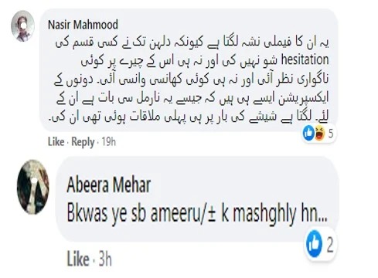Image resolution: width=378 pixels, height=278 pixels.
Task: Open Nasir Mahmood's profile picture
Action: [22, 26]
